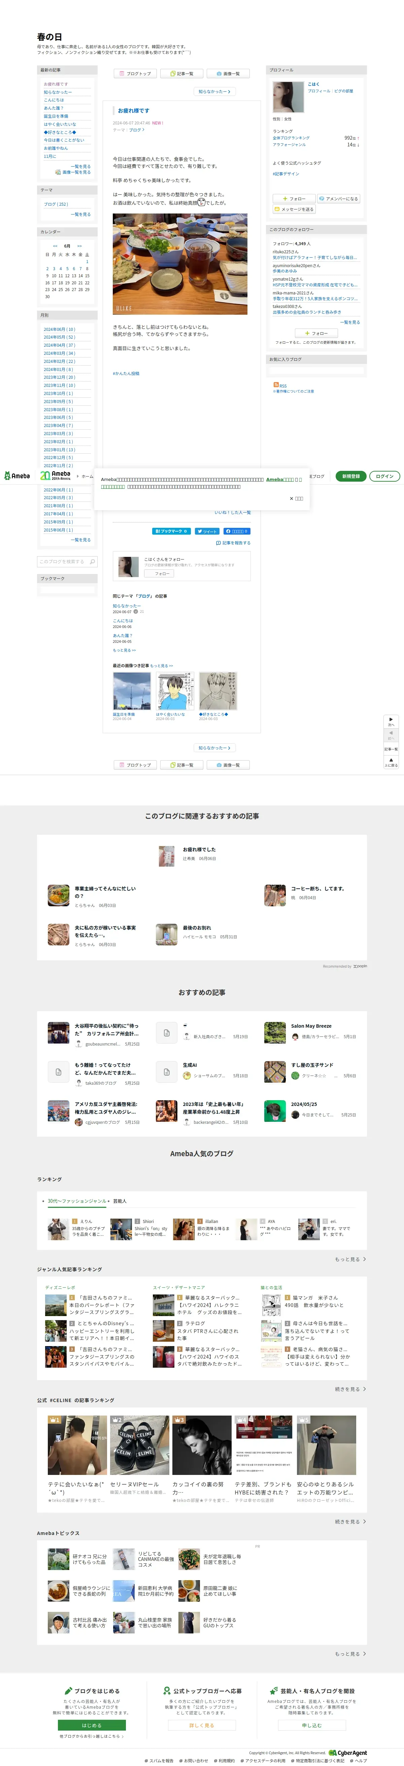The image size is (404, 1766).
Task: Share via the B! ブックマーク button
Action: click(x=170, y=531)
